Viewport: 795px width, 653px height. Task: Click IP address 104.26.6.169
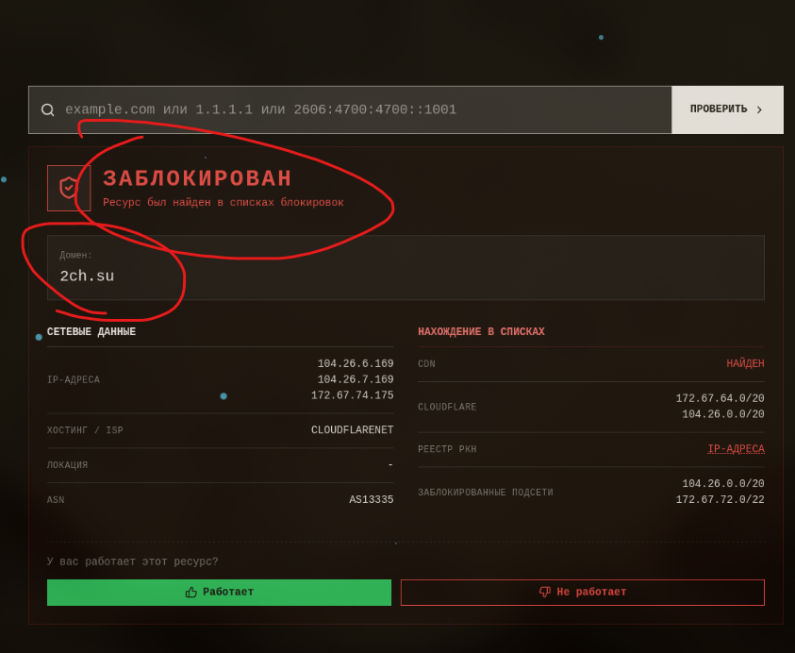tap(356, 364)
